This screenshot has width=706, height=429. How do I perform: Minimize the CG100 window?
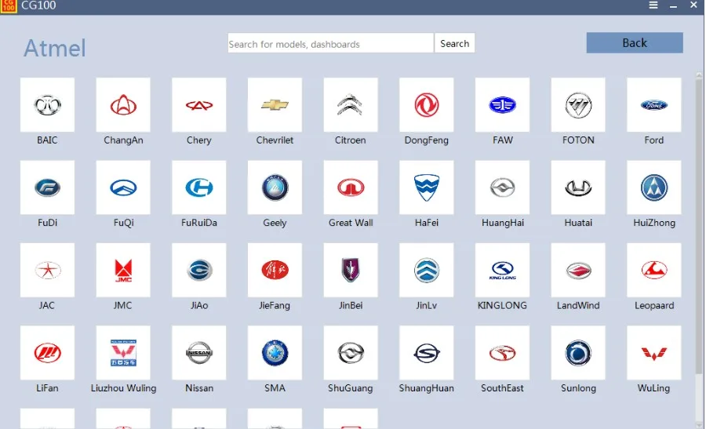[x=673, y=5]
